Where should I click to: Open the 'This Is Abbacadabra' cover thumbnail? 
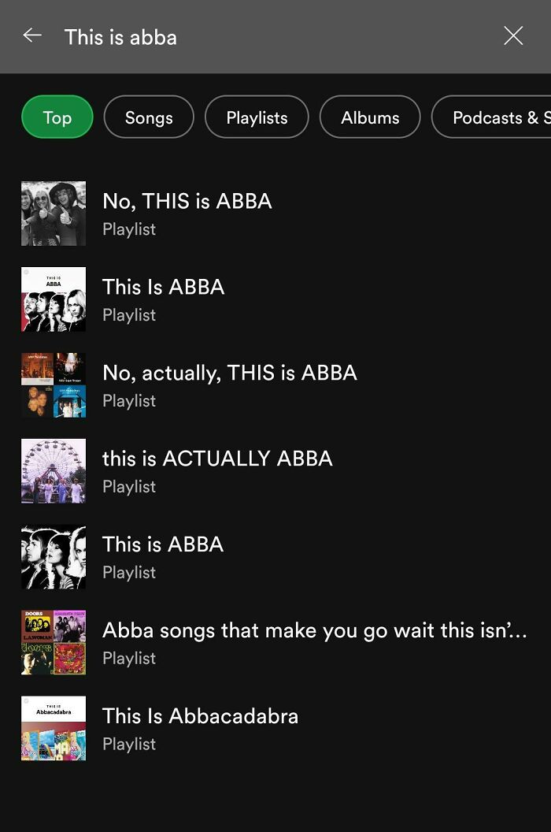click(53, 728)
